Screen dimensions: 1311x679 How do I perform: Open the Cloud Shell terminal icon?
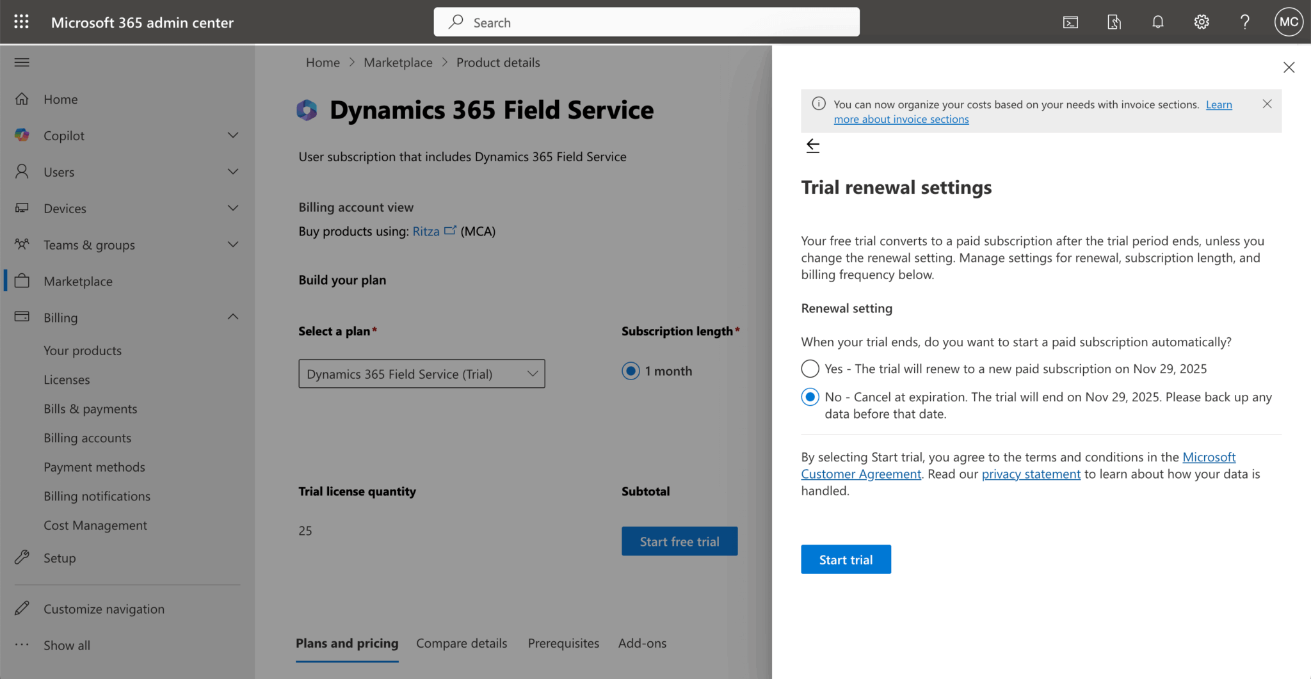[1070, 22]
